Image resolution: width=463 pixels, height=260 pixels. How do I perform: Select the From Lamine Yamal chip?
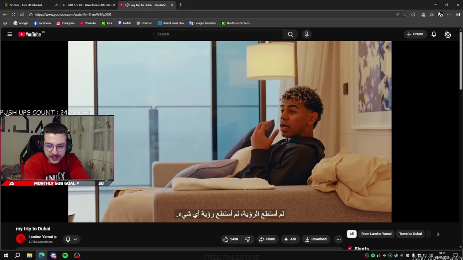[x=376, y=234]
